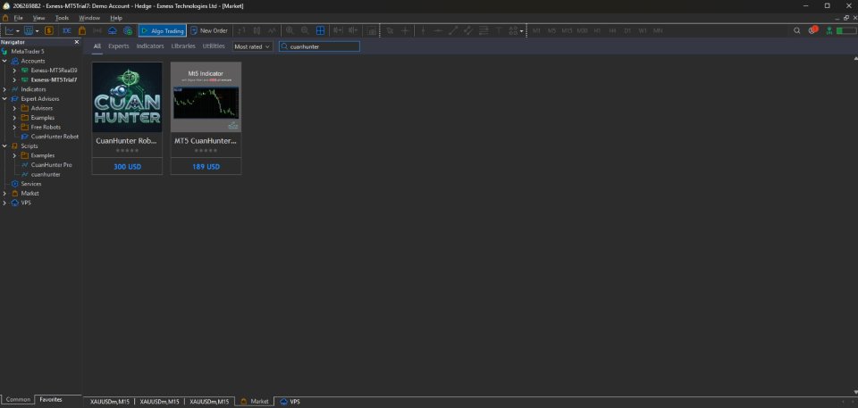Open the View menu
The width and height of the screenshot is (858, 408).
point(38,18)
